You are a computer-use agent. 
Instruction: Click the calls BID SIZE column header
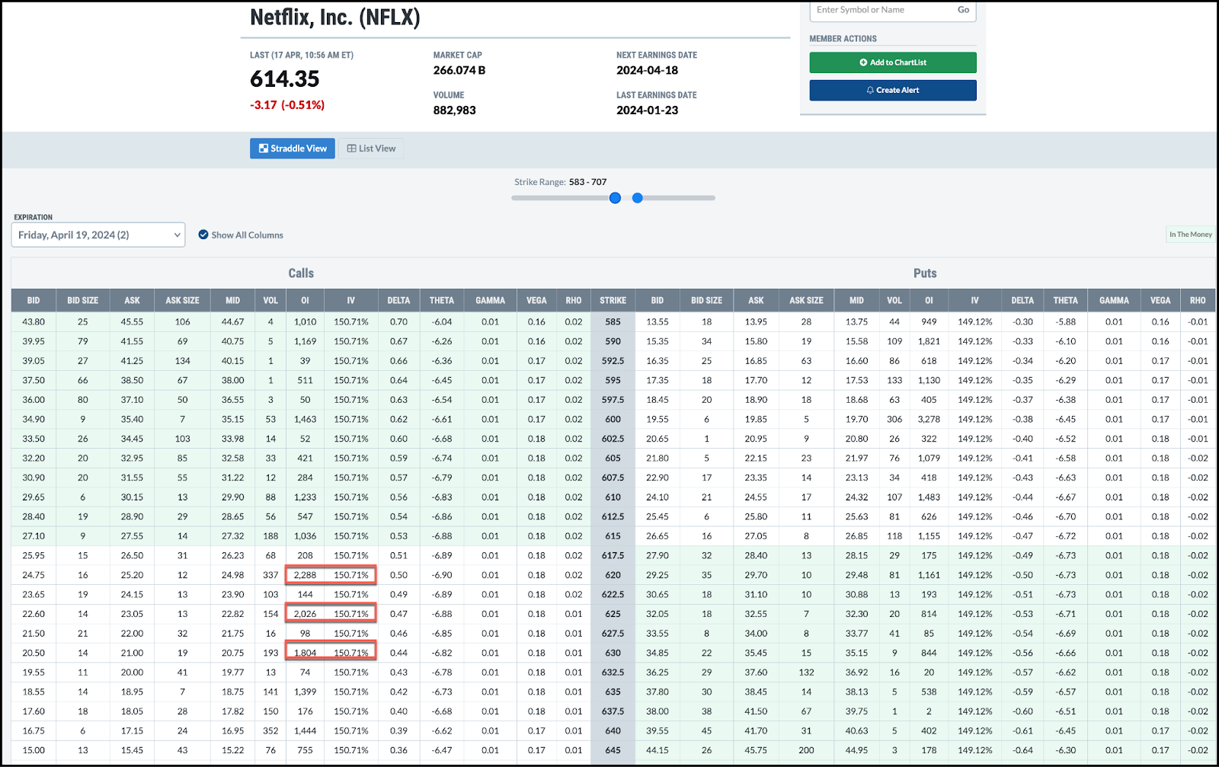pos(83,300)
